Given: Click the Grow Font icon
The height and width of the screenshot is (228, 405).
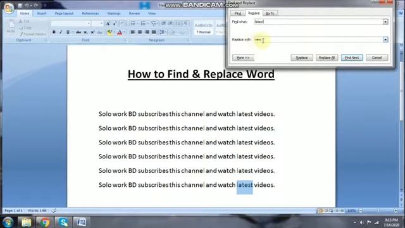Looking at the screenshot, I should 108,23.
